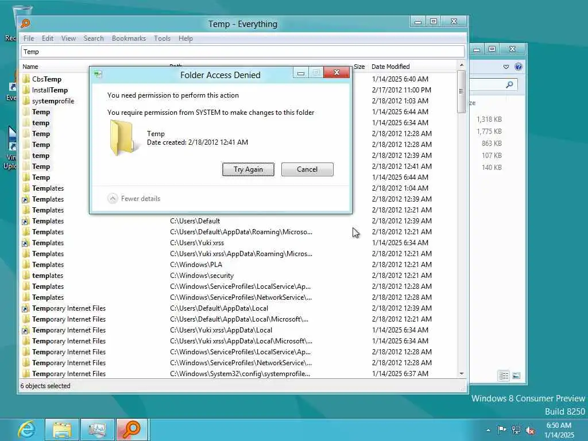Open the Help menu in Everything
The image size is (588, 441).
pyautogui.click(x=185, y=38)
